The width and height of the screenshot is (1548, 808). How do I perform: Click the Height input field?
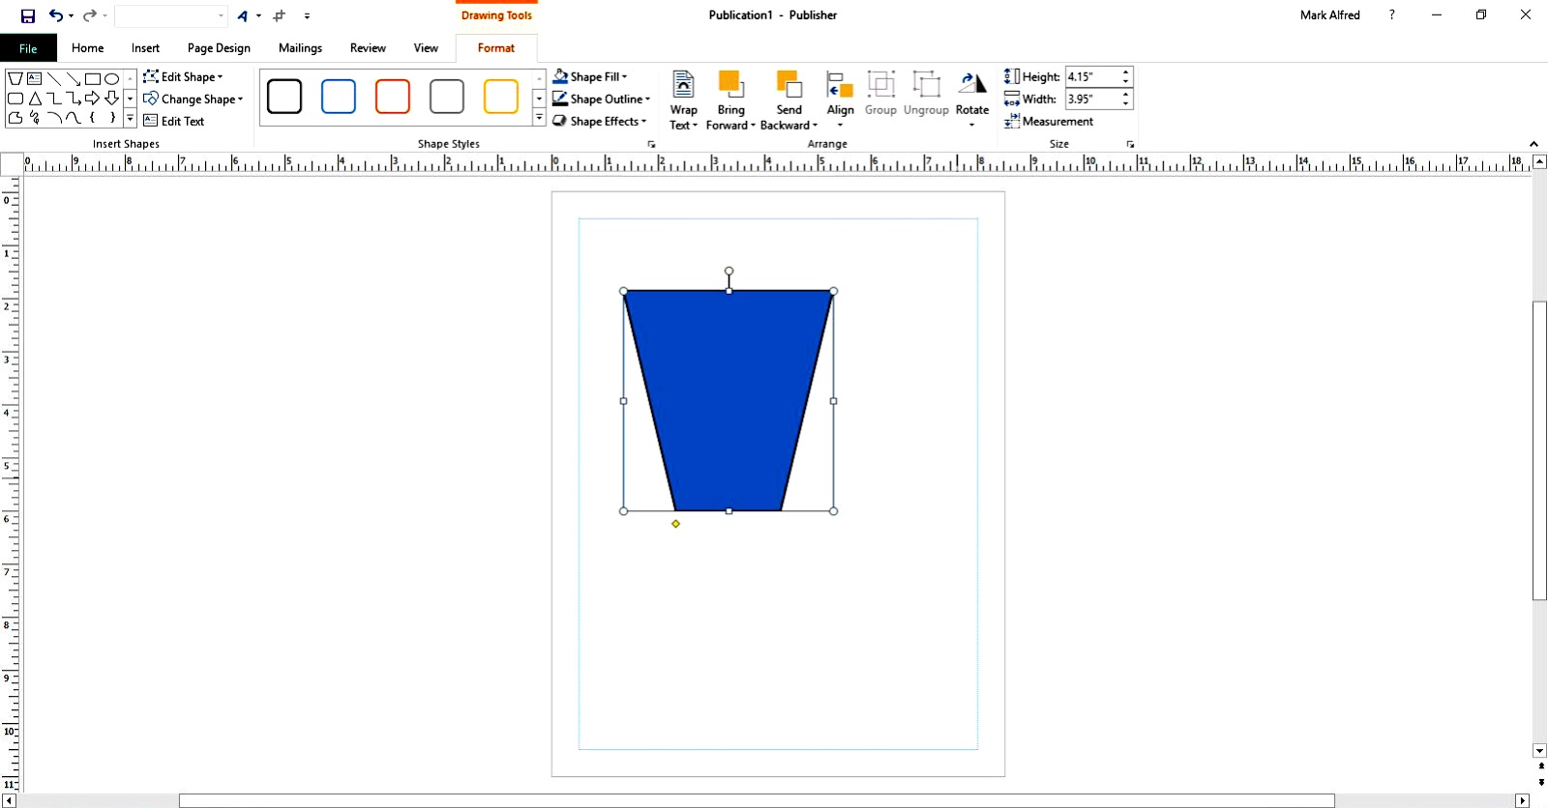click(x=1092, y=76)
